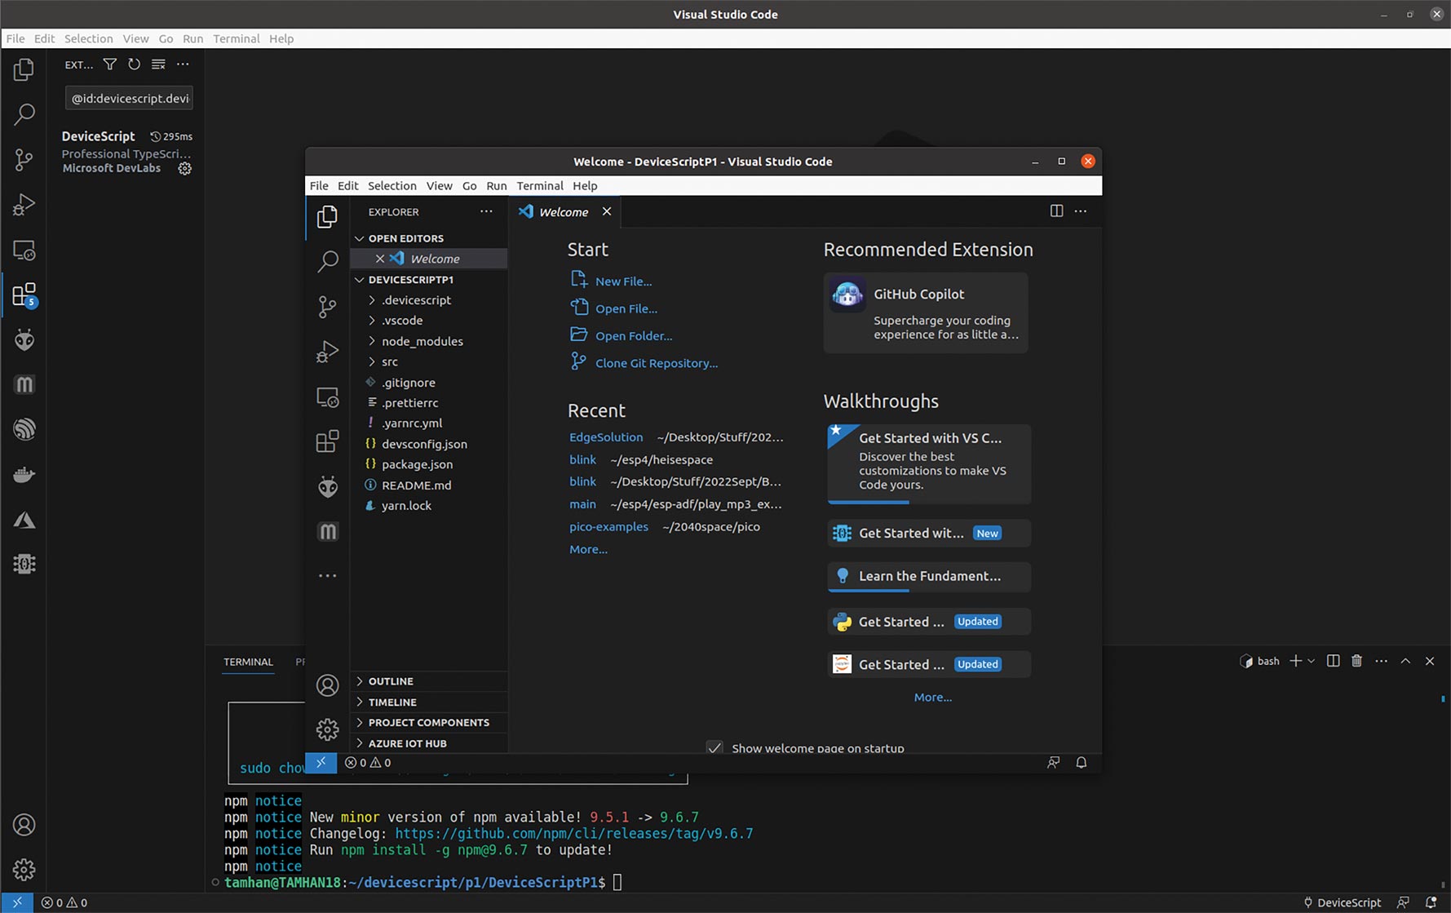
Task: Open Source Control in background window activity bar
Action: coord(24,159)
